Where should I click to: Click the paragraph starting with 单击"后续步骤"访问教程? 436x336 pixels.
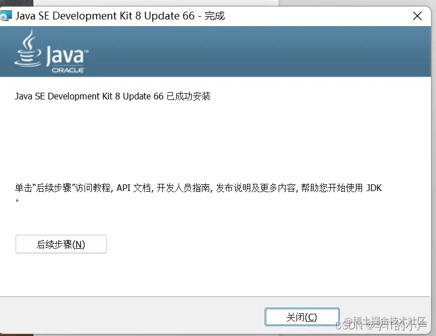(198, 192)
